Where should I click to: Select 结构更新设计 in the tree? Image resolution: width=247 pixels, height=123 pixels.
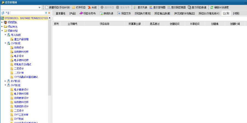pyautogui.click(x=21, y=98)
